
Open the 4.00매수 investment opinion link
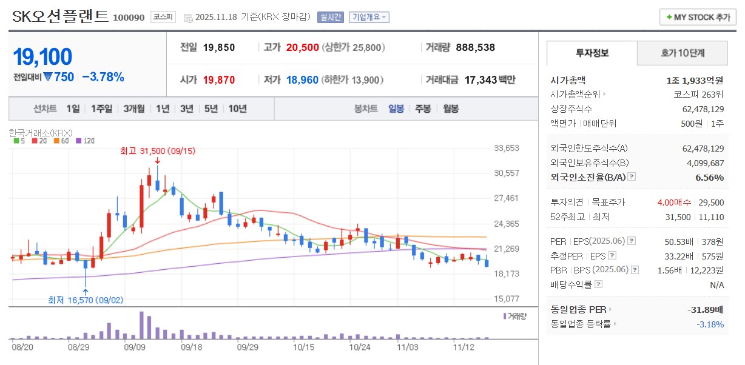pyautogui.click(x=674, y=203)
